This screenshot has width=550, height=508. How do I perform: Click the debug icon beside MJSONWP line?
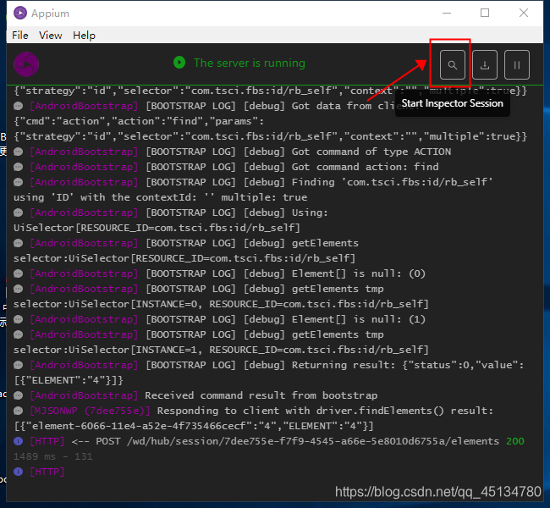[x=19, y=411]
